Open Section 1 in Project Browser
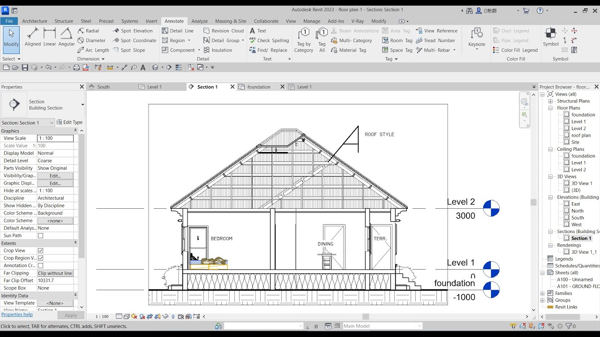This screenshot has height=337, width=600. tap(581, 238)
